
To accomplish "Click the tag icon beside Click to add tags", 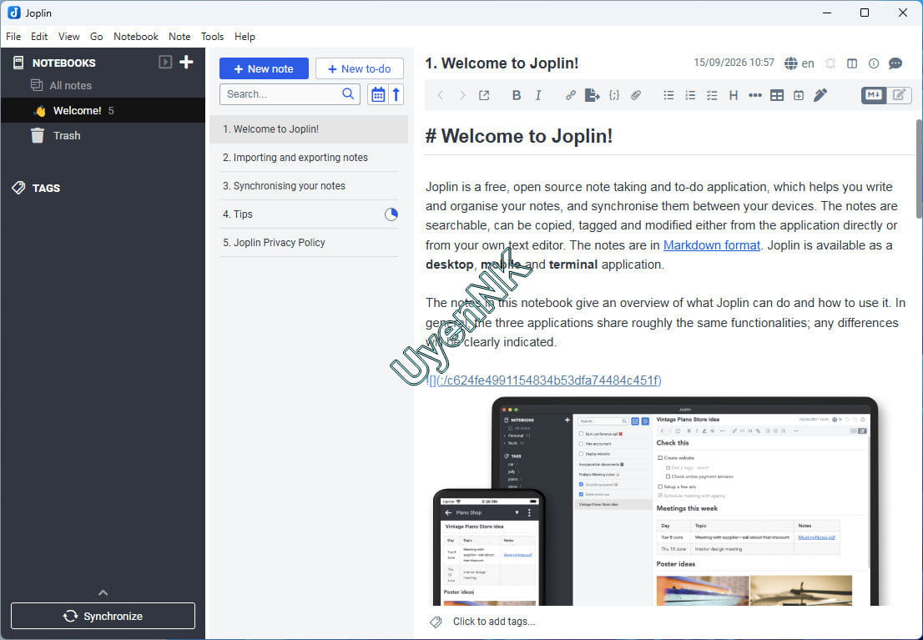I will (436, 622).
